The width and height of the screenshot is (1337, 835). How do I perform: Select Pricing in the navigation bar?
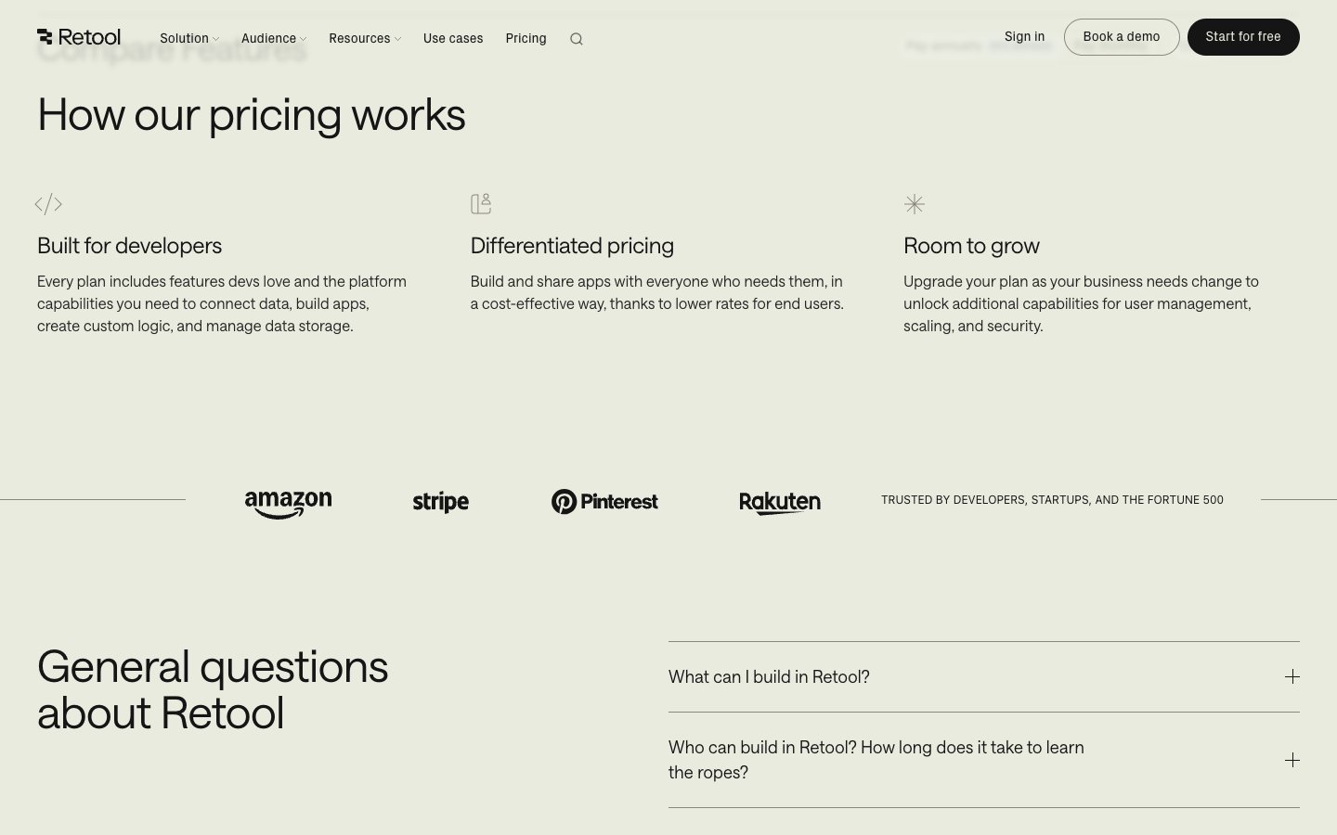click(526, 38)
